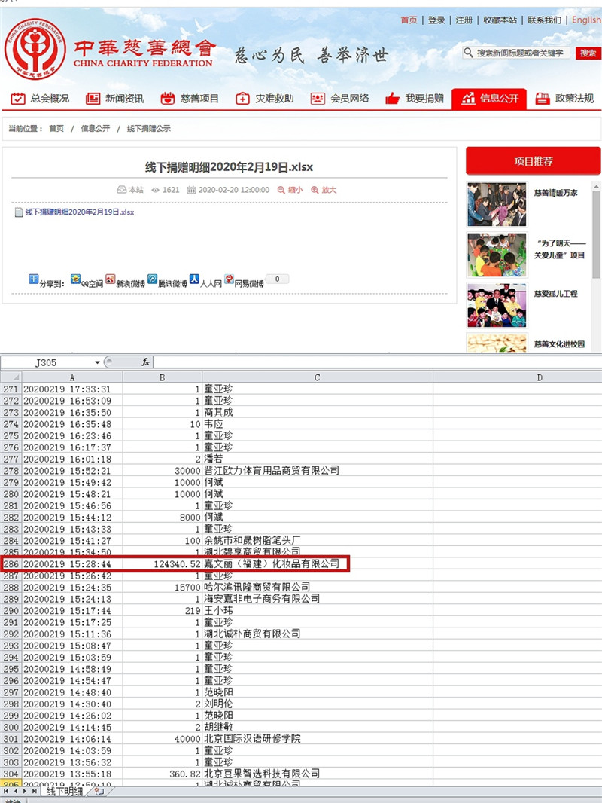Open the 政策法规 menu
This screenshot has width=602, height=803.
click(x=564, y=99)
